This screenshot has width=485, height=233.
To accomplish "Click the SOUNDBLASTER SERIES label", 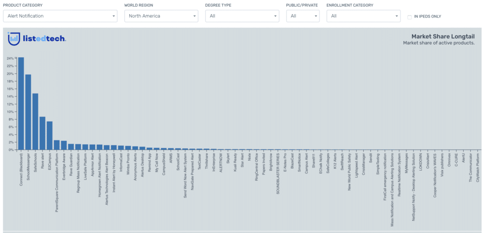I will (278, 173).
